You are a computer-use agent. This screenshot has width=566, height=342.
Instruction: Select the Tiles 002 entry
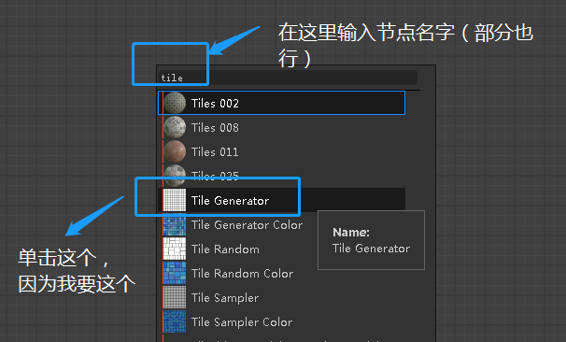(x=281, y=103)
